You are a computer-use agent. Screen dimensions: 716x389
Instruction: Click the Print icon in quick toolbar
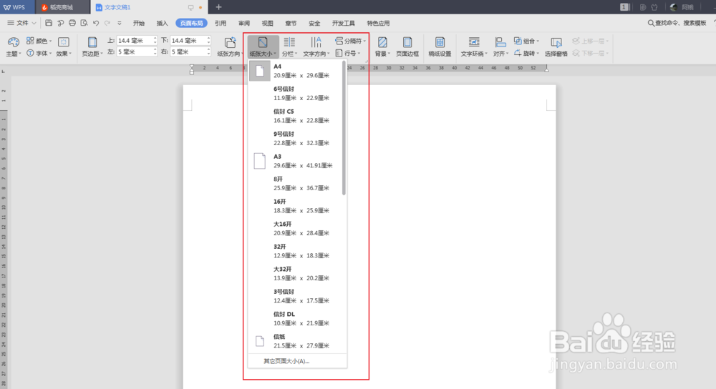(x=72, y=23)
